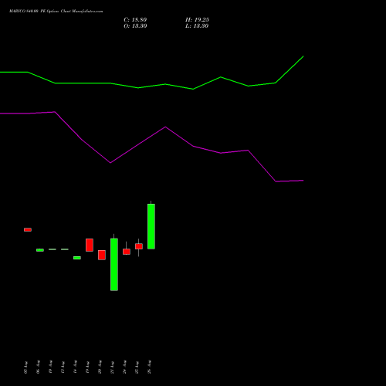Click the small green candle above 06 Aug
Image resolution: width=386 pixels, height=386 pixels.
click(x=40, y=250)
